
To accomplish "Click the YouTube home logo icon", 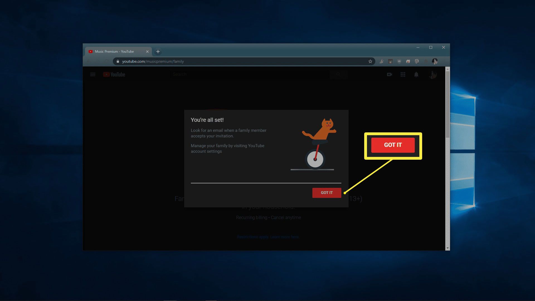I will (x=114, y=74).
